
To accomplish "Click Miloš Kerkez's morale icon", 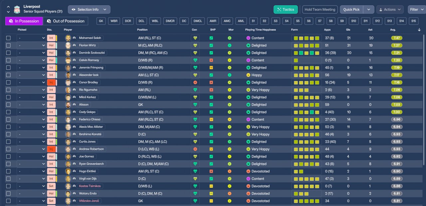I will (x=230, y=97).
